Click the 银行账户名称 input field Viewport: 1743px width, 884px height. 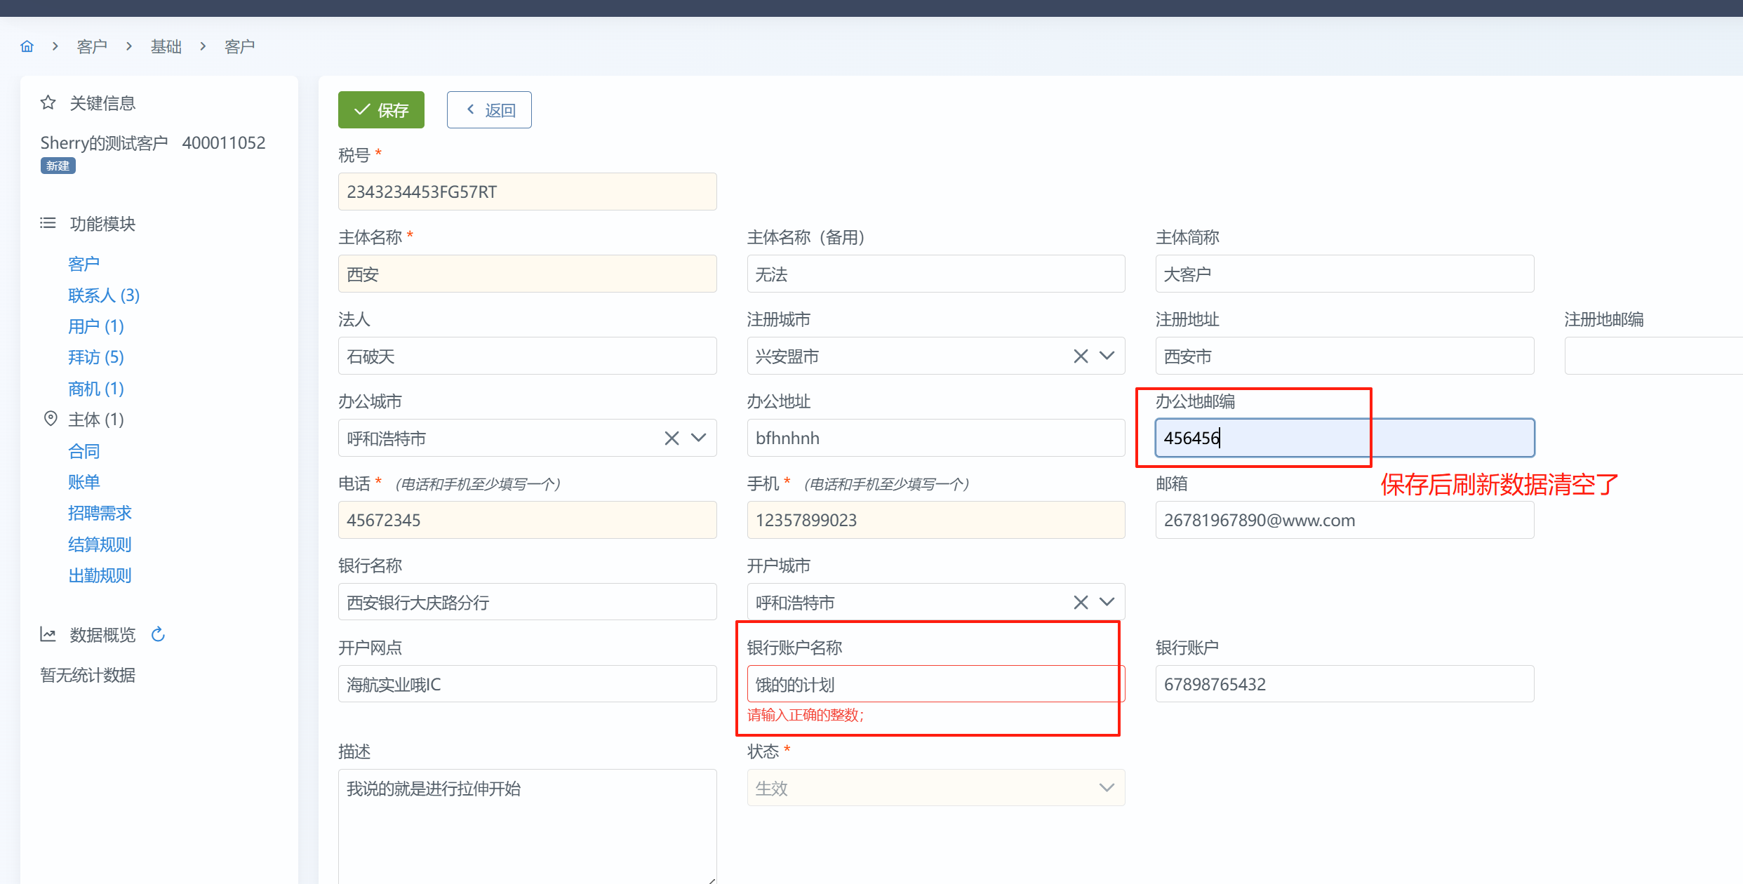(x=935, y=684)
